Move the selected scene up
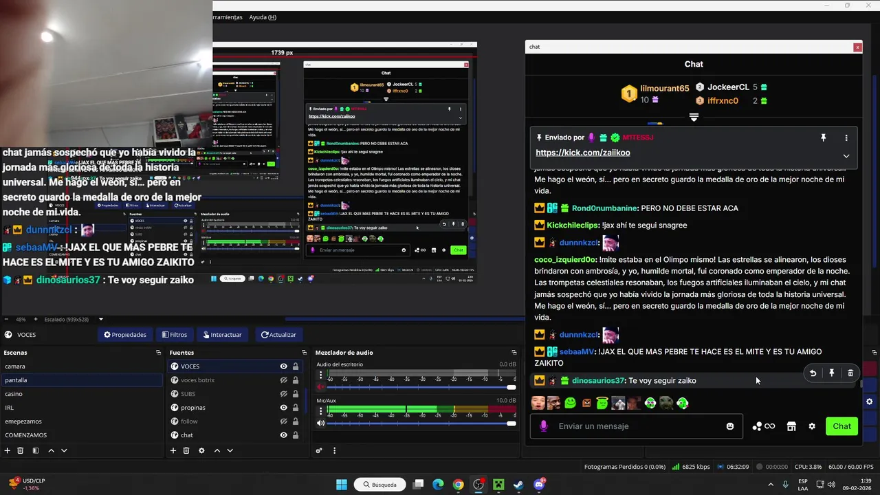 pyautogui.click(x=52, y=450)
